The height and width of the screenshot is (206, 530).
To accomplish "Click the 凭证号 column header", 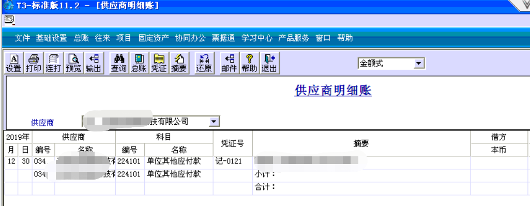I will [x=232, y=143].
